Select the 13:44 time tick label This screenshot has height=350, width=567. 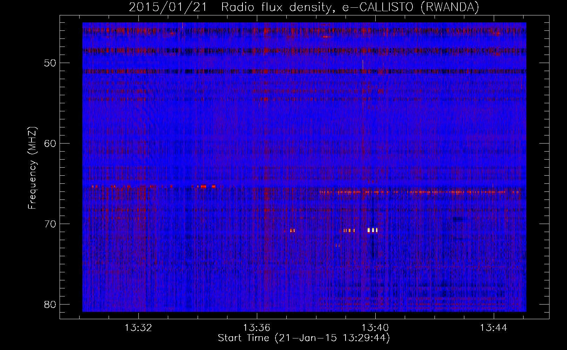click(x=494, y=328)
